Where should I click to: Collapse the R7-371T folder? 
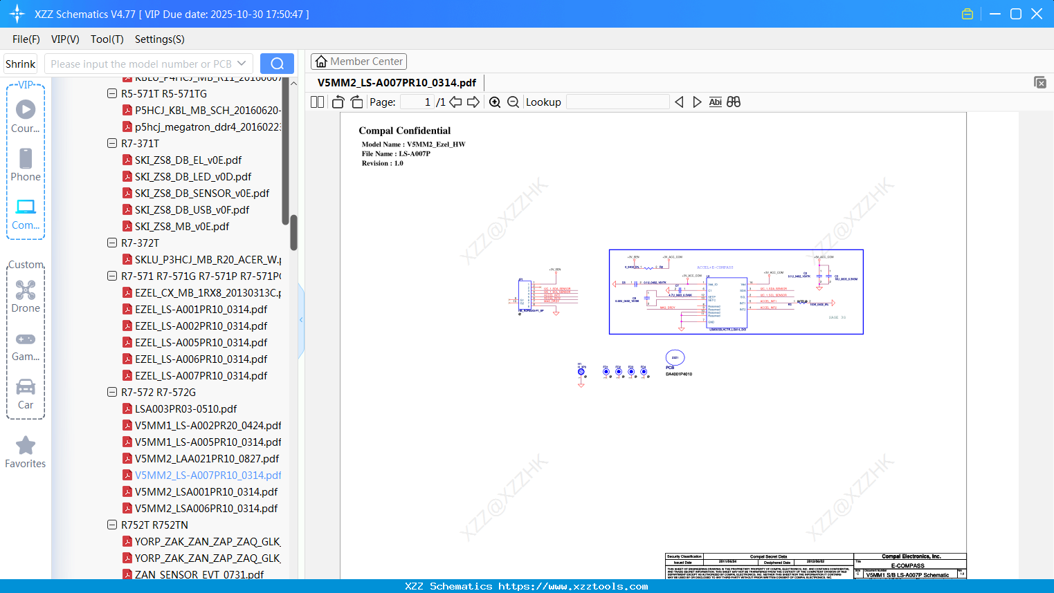tap(112, 143)
